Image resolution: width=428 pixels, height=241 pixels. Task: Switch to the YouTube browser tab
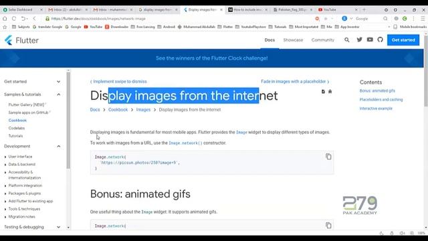[x=337, y=9]
